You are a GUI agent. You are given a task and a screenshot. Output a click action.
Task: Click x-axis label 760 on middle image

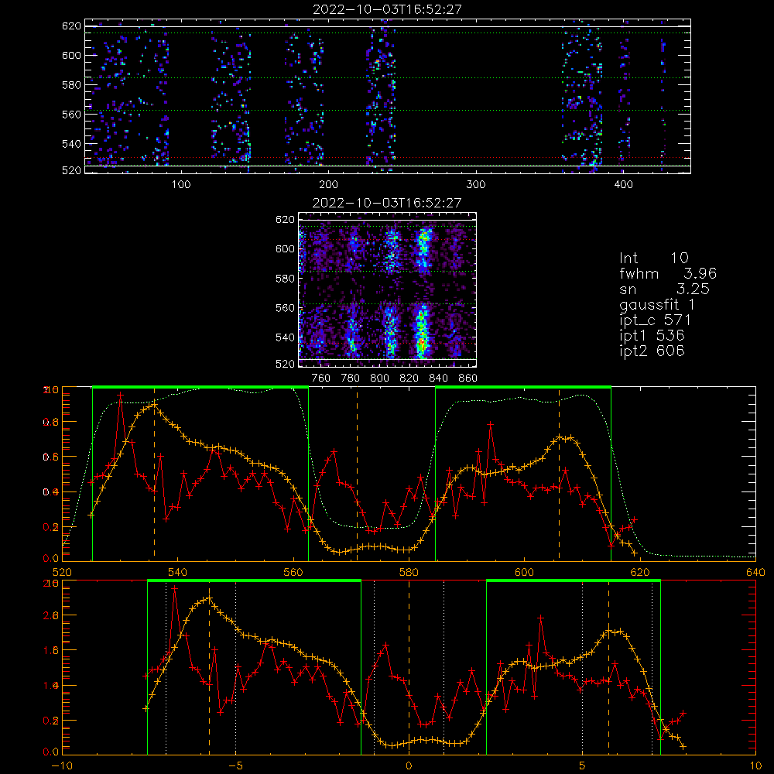coord(321,378)
